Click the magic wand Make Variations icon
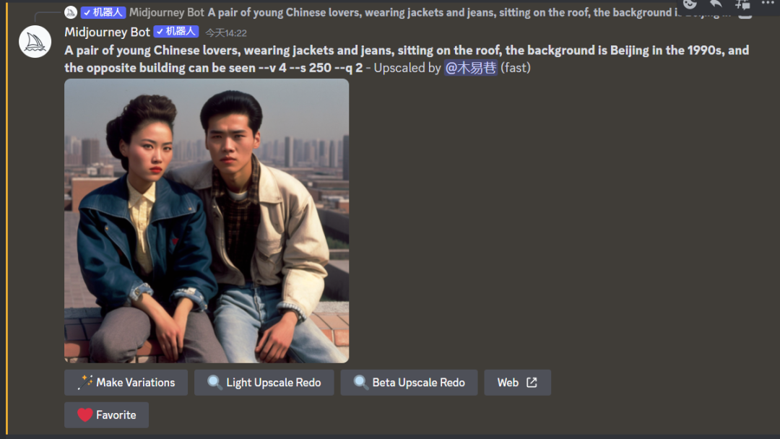 click(85, 383)
